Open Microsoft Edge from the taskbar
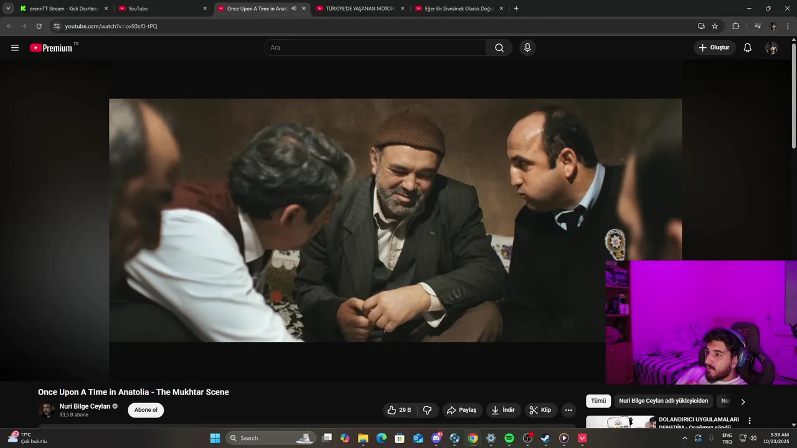This screenshot has width=797, height=448. [x=381, y=438]
